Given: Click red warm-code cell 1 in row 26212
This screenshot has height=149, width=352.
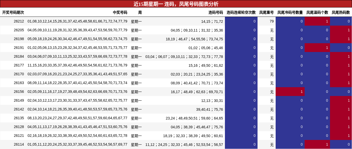Looking at the screenshot, I should (x=317, y=21).
